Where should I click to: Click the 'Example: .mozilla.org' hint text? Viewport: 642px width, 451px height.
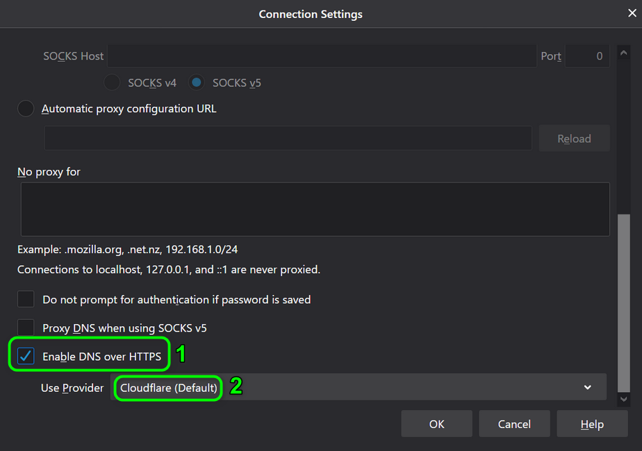pos(127,249)
